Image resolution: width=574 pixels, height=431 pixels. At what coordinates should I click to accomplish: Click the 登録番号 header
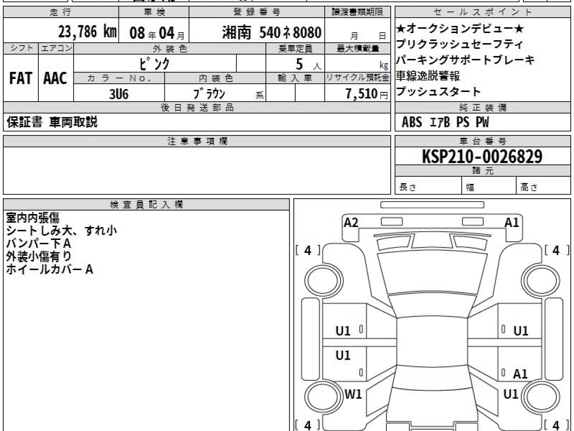click(257, 12)
